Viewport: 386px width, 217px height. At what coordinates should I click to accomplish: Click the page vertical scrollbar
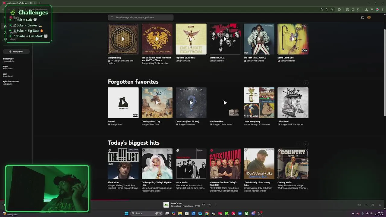(x=384, y=72)
